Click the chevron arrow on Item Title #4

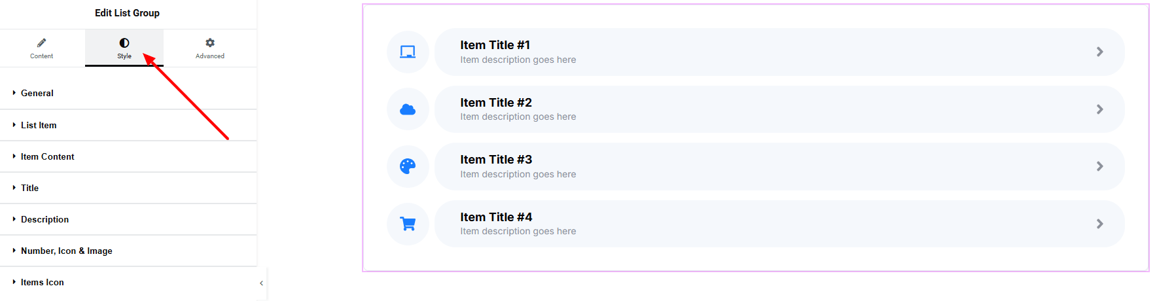click(x=1099, y=224)
